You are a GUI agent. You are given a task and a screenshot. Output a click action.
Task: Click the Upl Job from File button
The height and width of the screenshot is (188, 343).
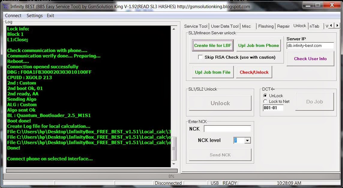pyautogui.click(x=213, y=72)
